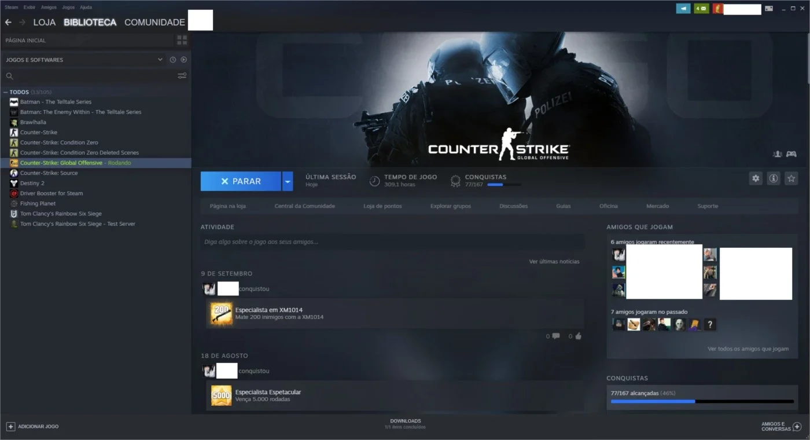
Task: Click the ready-to-play filter icon
Action: point(183,60)
